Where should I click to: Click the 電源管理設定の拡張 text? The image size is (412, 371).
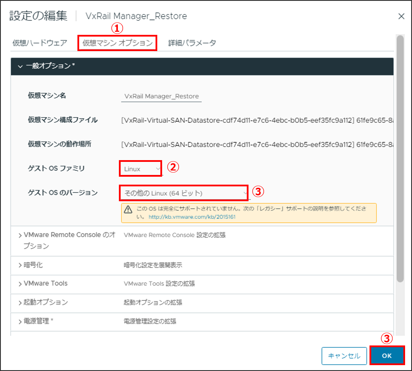150,321
